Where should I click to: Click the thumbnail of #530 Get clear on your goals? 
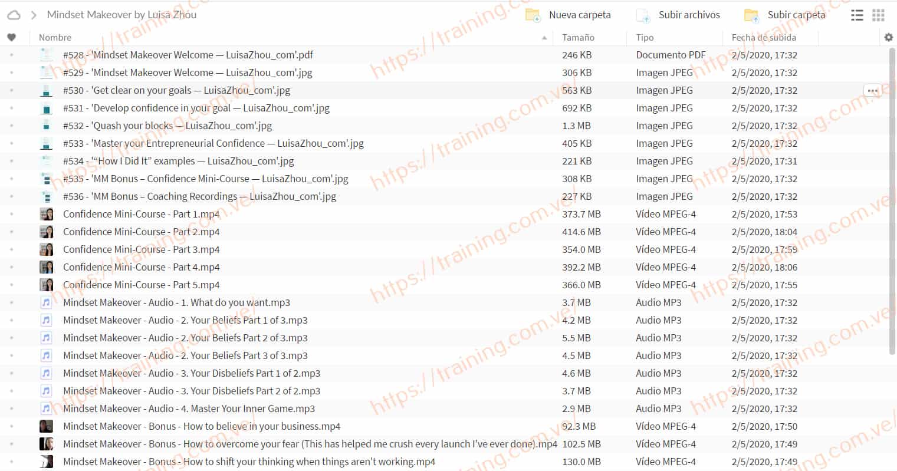click(46, 90)
